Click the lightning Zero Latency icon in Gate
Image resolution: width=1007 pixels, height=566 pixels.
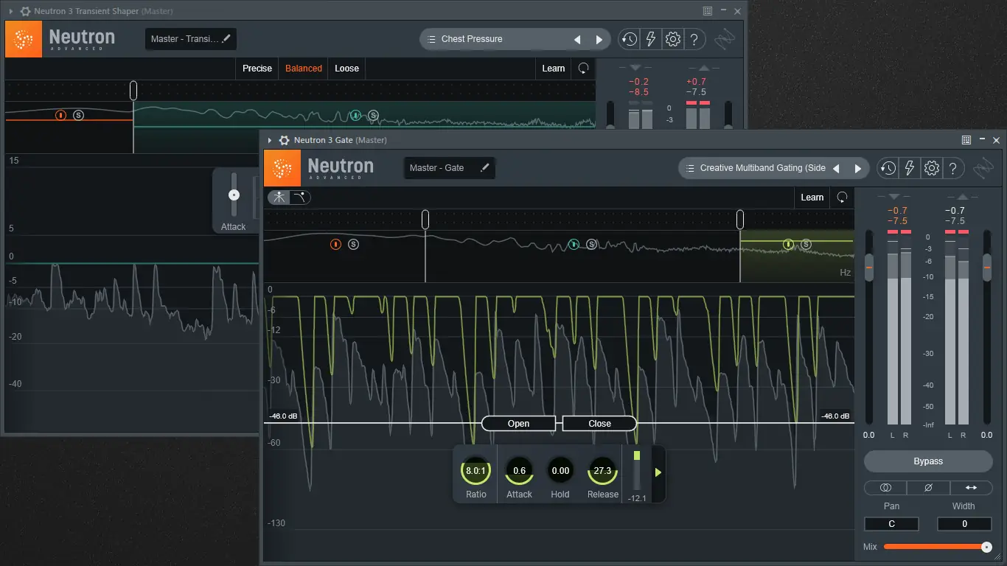(x=910, y=168)
